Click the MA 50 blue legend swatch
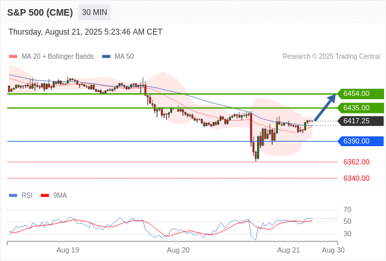The image size is (386, 261). pyautogui.click(x=106, y=57)
